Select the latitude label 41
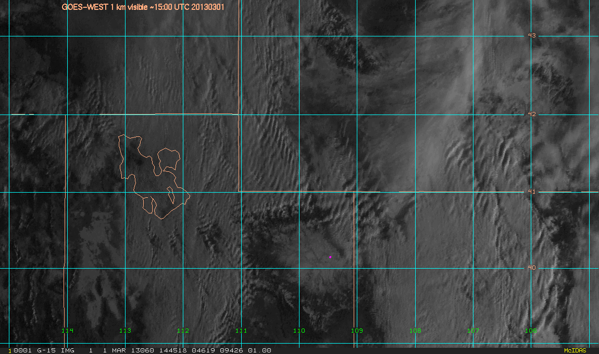Screen dimensions: 599x354 pyautogui.click(x=532, y=192)
